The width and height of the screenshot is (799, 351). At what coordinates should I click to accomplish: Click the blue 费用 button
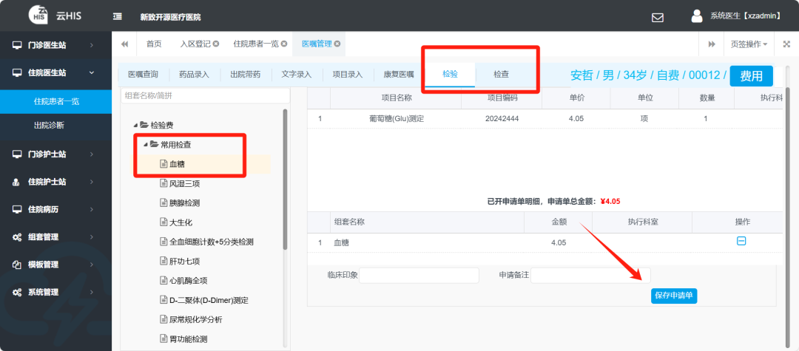click(752, 76)
